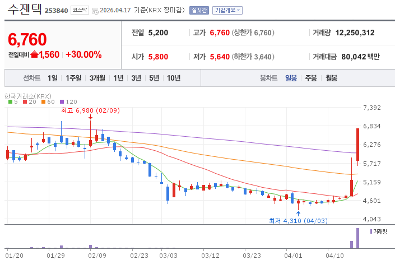Screen dimensions: 395x269
Task: Click the 수젠텍 stock name
Action: pos(23,10)
